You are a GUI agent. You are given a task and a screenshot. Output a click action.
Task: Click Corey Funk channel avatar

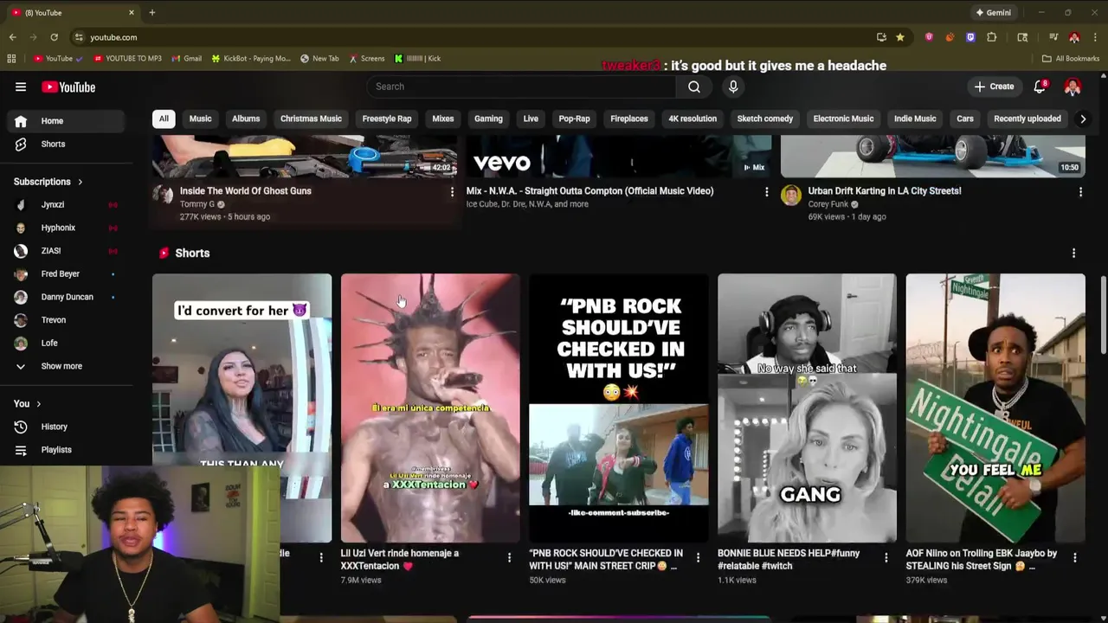point(790,195)
